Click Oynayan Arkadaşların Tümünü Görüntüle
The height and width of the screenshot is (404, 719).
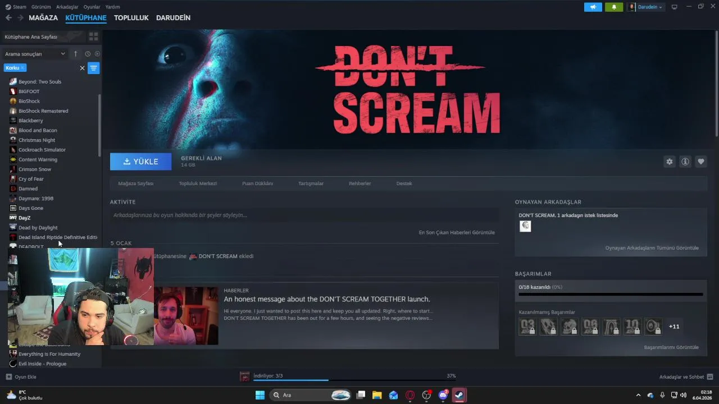pos(652,248)
